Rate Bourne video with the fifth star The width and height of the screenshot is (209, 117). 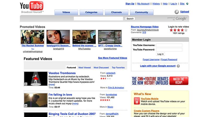click(x=186, y=30)
